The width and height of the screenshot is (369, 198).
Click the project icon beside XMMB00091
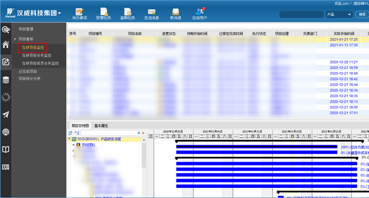click(74, 139)
